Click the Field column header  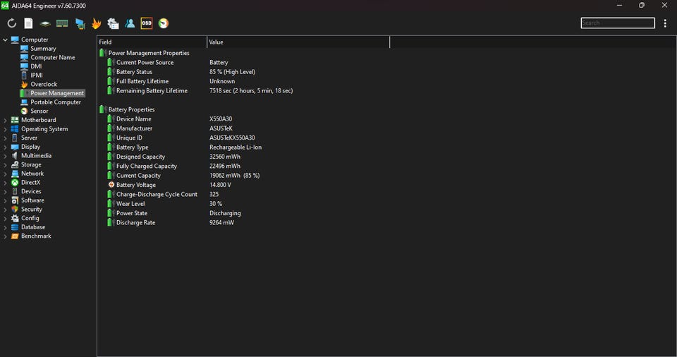tap(152, 42)
